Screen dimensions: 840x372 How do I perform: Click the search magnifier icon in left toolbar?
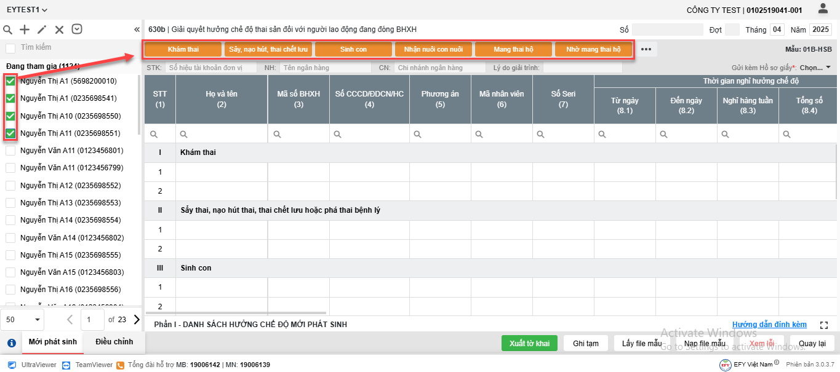point(8,30)
